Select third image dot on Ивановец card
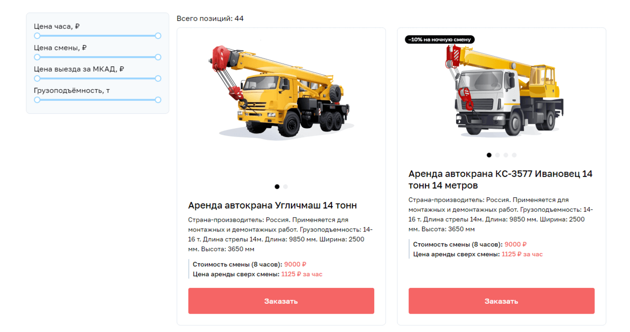Viewport: 630px width, 332px height. pyautogui.click(x=506, y=155)
